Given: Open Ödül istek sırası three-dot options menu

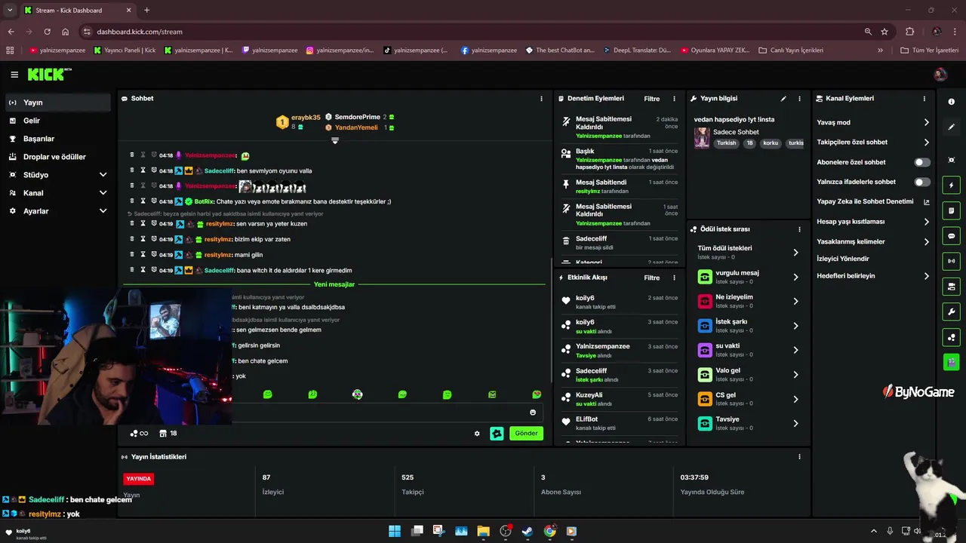Looking at the screenshot, I should (799, 229).
